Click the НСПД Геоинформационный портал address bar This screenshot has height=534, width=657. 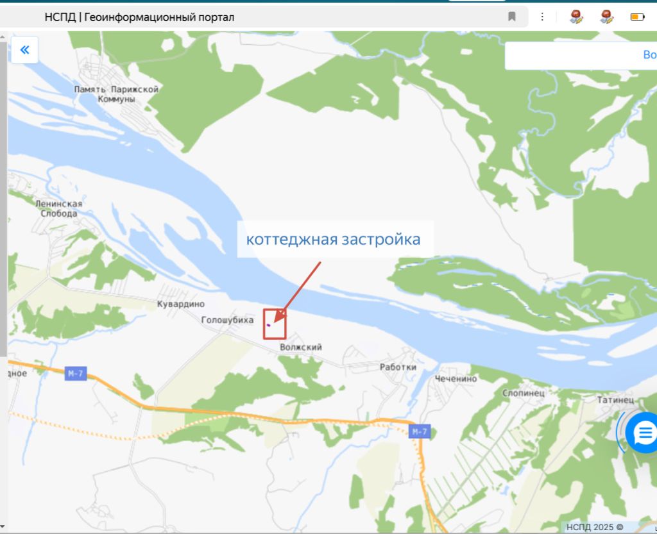(264, 17)
